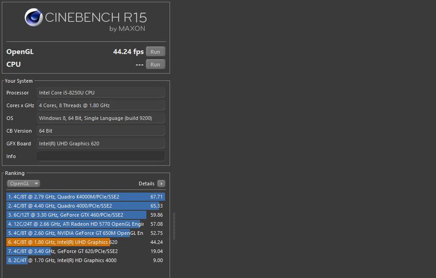Click the Cinebench sphere logo icon
436x278 pixels.
tap(34, 18)
